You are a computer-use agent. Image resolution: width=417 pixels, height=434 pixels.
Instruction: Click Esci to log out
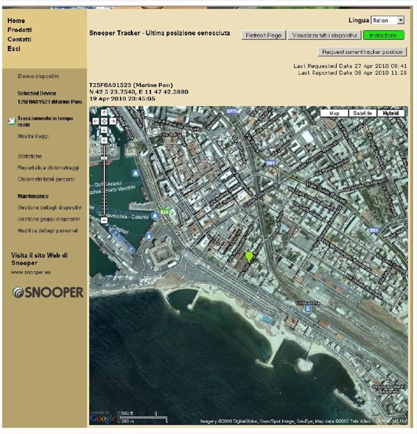[14, 49]
